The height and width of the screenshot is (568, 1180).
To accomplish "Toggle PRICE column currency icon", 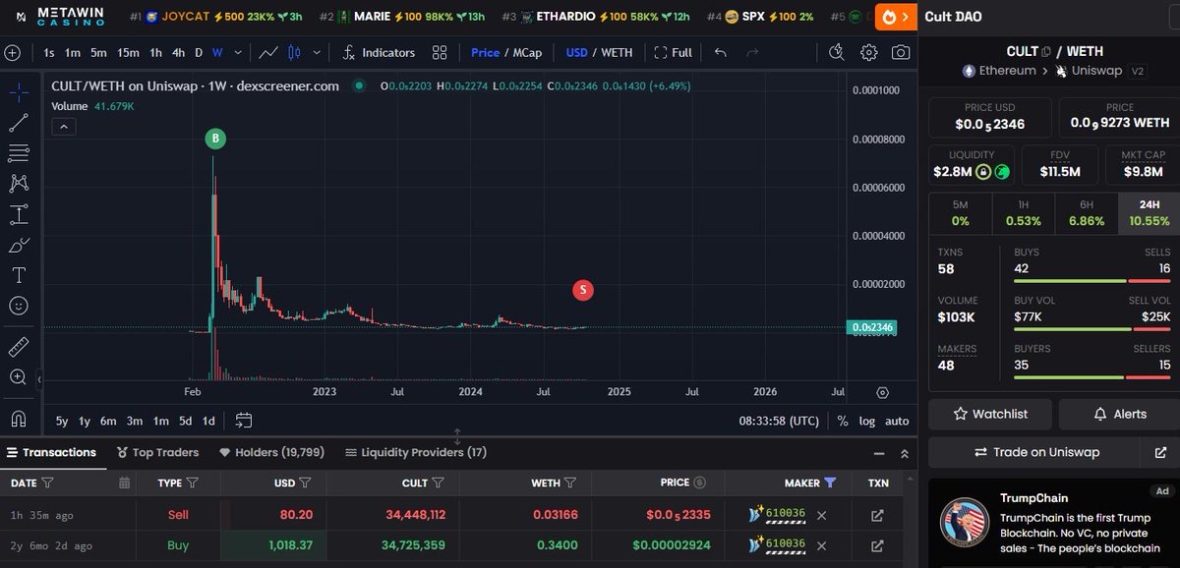I will pyautogui.click(x=699, y=483).
